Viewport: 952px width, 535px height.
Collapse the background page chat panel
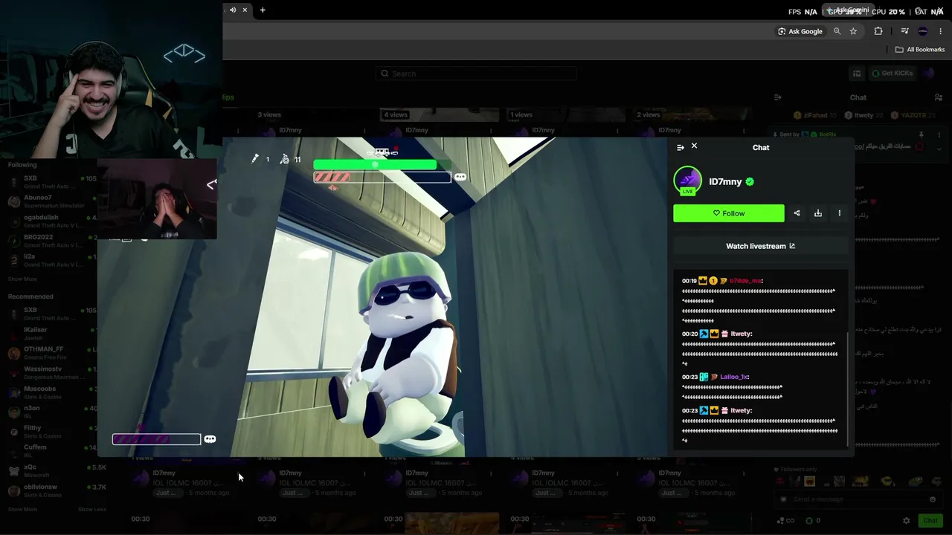point(778,97)
